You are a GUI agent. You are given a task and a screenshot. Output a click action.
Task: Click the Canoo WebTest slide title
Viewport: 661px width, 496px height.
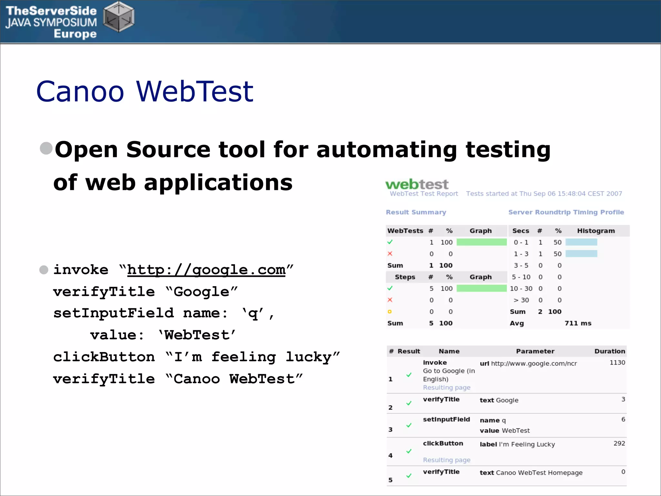pyautogui.click(x=145, y=91)
